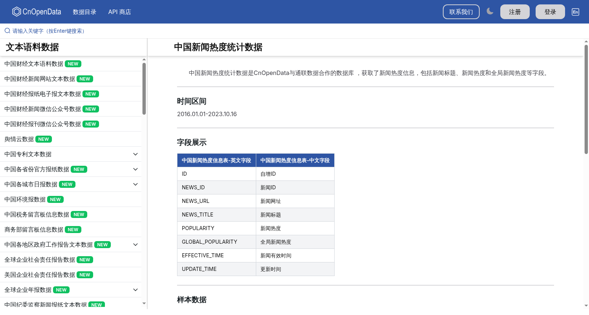The image size is (589, 315).
Task: Select 中国财经报刊微信公众号数据 in sidebar
Action: [43, 124]
